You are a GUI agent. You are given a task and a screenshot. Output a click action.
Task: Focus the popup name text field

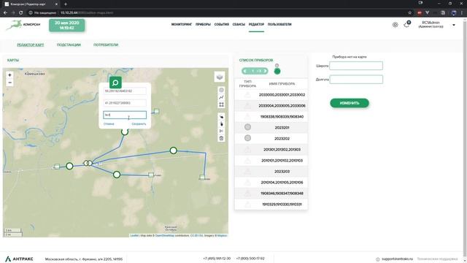(x=125, y=115)
